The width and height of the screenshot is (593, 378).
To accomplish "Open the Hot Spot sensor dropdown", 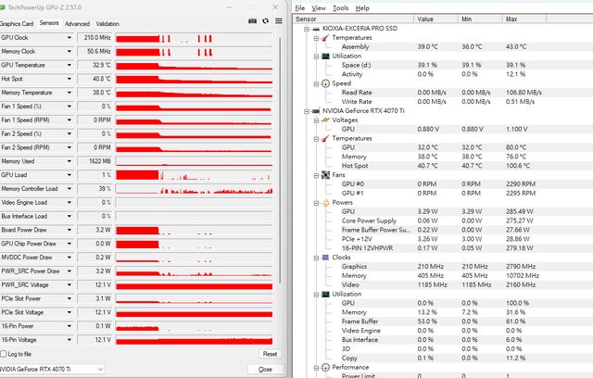I will click(x=70, y=79).
